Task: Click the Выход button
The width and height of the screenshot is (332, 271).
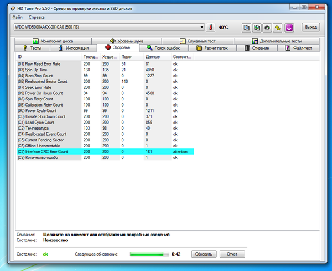Action: 311,27
